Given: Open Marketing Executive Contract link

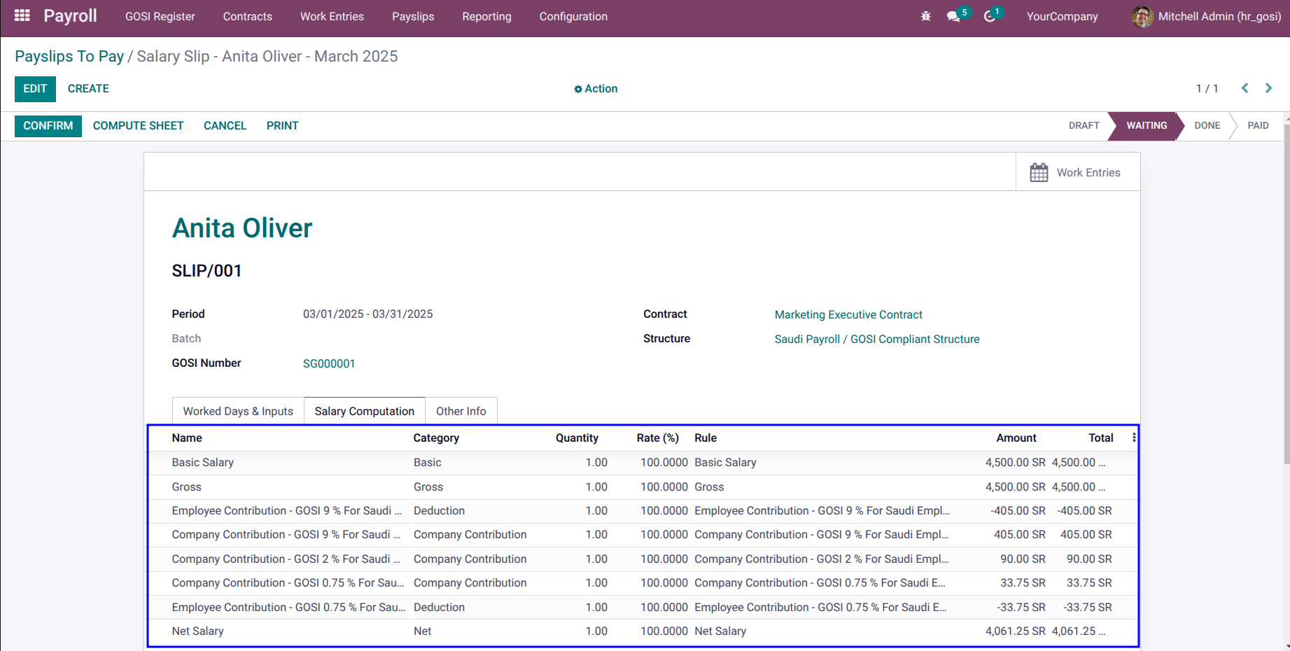Looking at the screenshot, I should [x=848, y=315].
